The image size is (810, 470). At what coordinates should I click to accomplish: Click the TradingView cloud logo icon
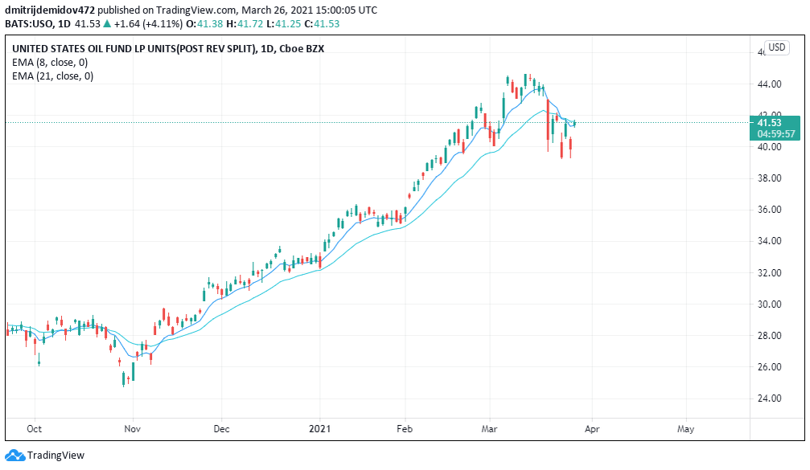[x=15, y=455]
